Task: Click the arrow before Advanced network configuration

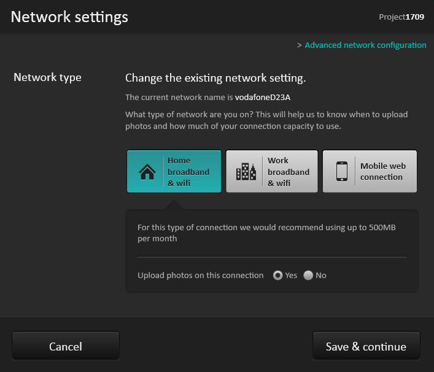Action: (x=299, y=45)
